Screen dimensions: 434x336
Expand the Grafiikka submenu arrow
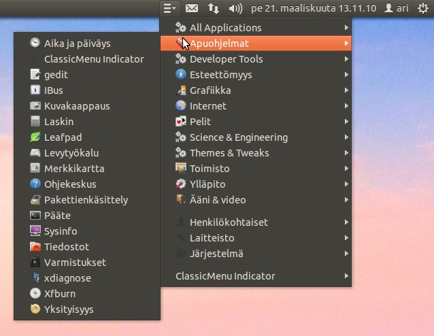(346, 90)
